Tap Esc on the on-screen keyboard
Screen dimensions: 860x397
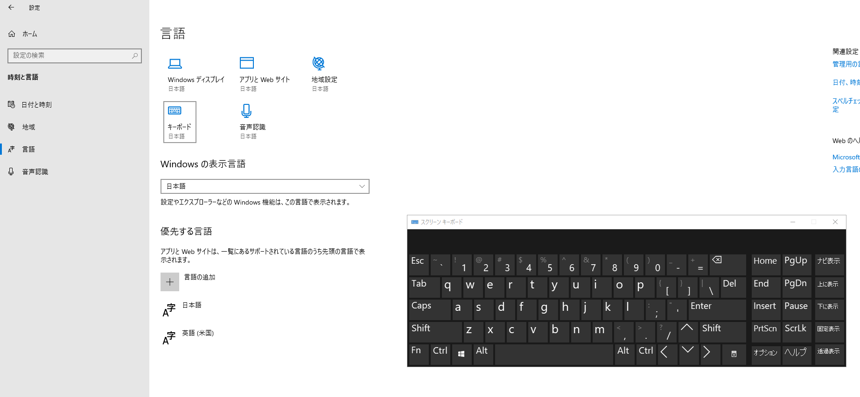point(419,265)
